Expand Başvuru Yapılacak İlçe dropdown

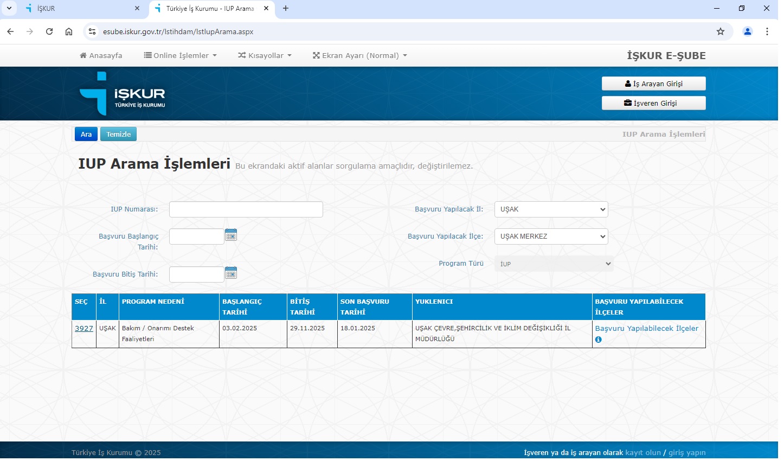(551, 236)
